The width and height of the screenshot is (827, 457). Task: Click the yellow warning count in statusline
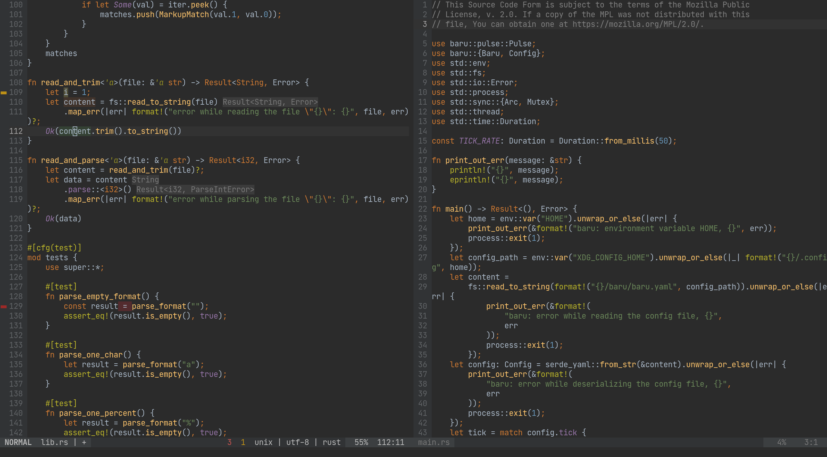pyautogui.click(x=243, y=442)
